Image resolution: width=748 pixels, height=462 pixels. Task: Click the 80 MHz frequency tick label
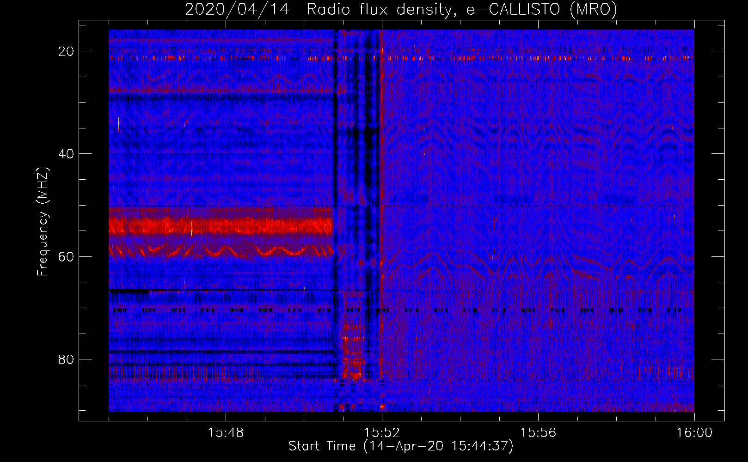[66, 359]
